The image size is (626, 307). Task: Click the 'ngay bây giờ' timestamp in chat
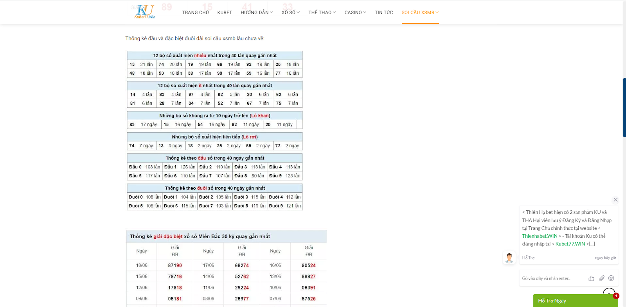click(605, 258)
